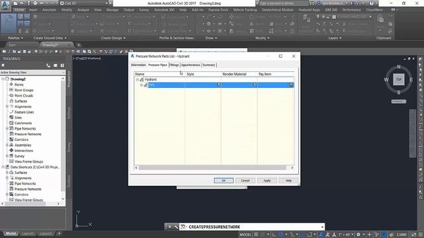
Task: Switch to the Settings vertical tab
Action: point(69,113)
